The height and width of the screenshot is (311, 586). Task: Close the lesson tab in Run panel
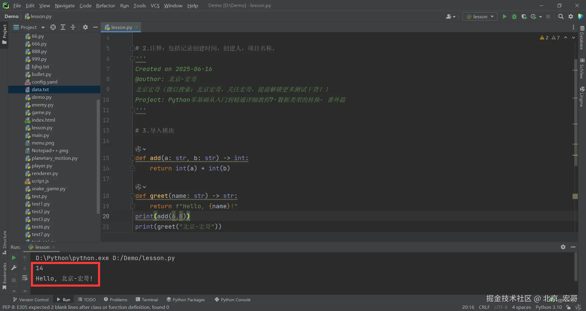[x=54, y=247]
